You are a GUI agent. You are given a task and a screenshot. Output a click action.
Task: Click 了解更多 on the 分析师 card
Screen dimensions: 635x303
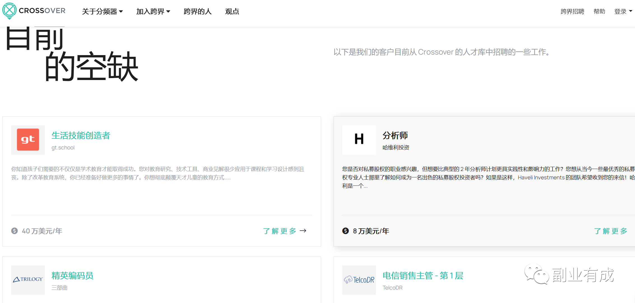coord(611,231)
